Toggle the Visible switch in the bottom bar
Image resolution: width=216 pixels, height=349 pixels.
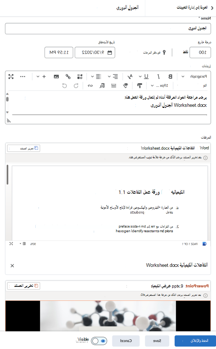pyautogui.click(x=99, y=341)
